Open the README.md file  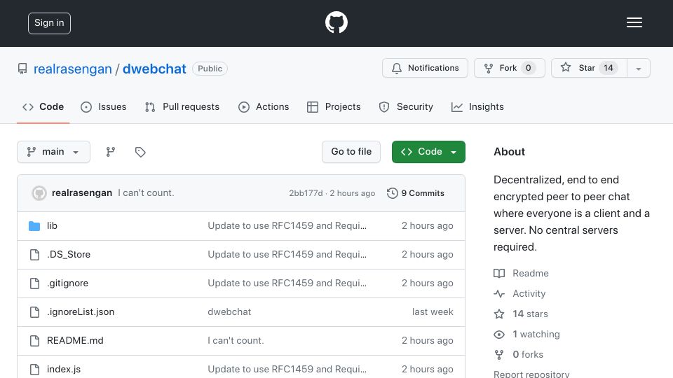click(75, 341)
